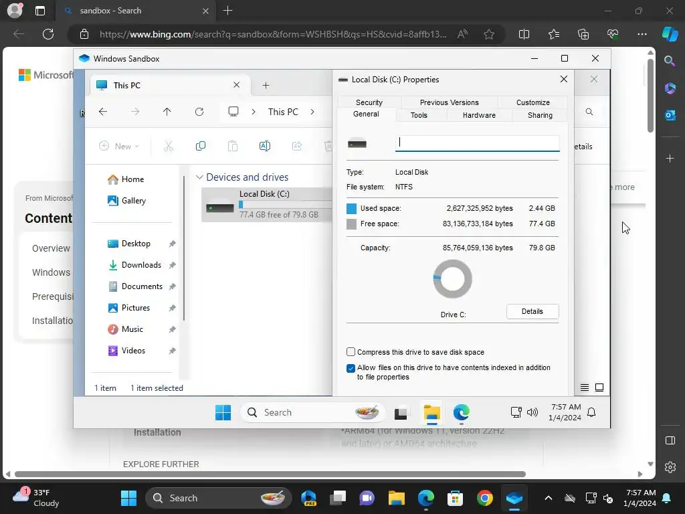Screen dimensions: 685x514
Task: Open Outlook in Edge sidebar
Action: tap(670, 115)
